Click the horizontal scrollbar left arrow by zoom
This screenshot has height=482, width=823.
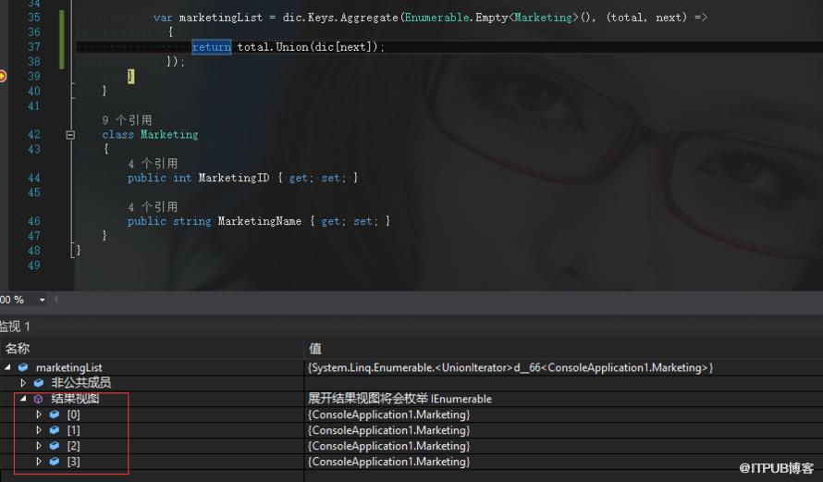click(55, 300)
